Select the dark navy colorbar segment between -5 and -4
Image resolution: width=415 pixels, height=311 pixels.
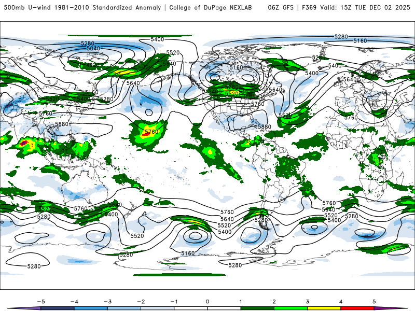point(58,308)
